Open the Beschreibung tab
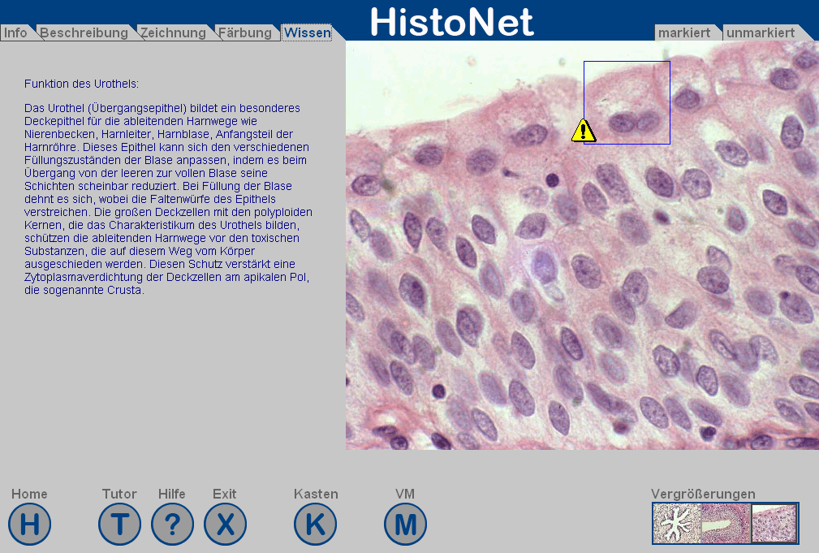 pos(84,33)
